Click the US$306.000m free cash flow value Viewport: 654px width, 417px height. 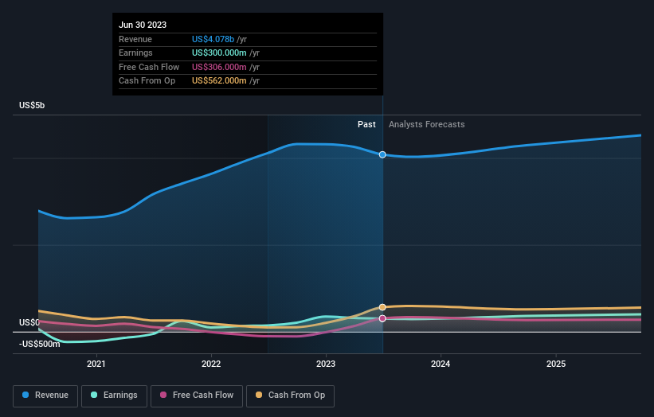pos(219,67)
